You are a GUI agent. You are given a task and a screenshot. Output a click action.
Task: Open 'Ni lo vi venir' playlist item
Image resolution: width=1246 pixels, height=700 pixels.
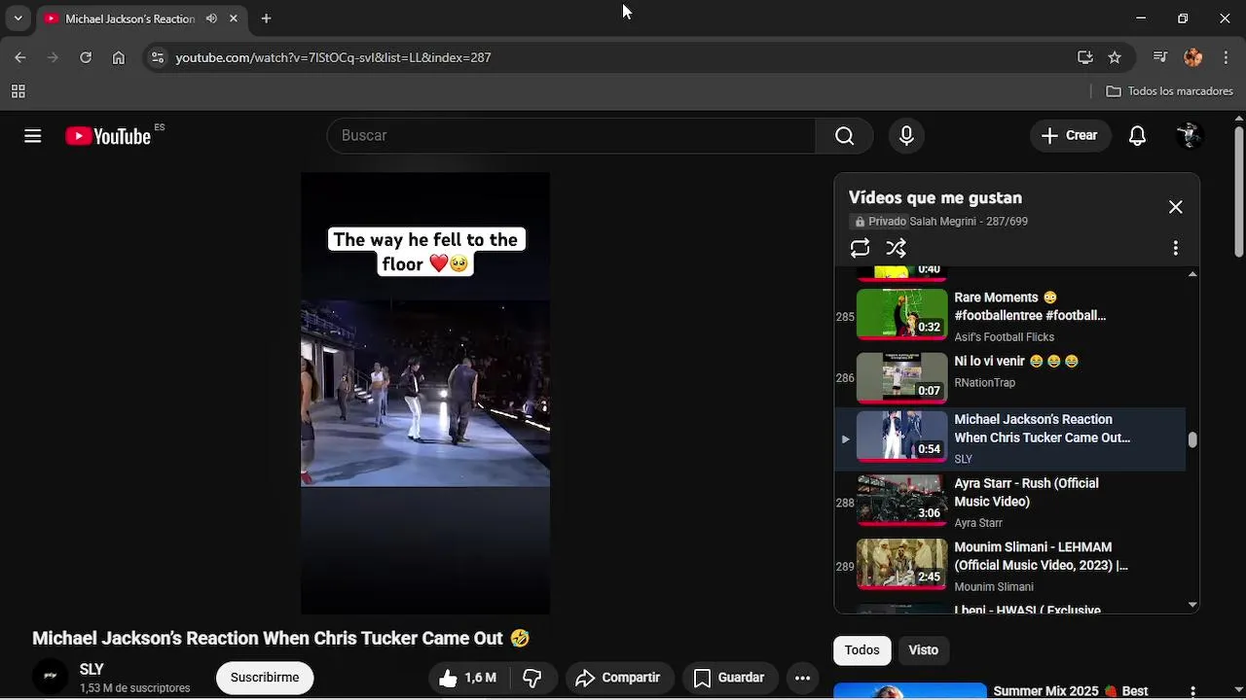1016,362
